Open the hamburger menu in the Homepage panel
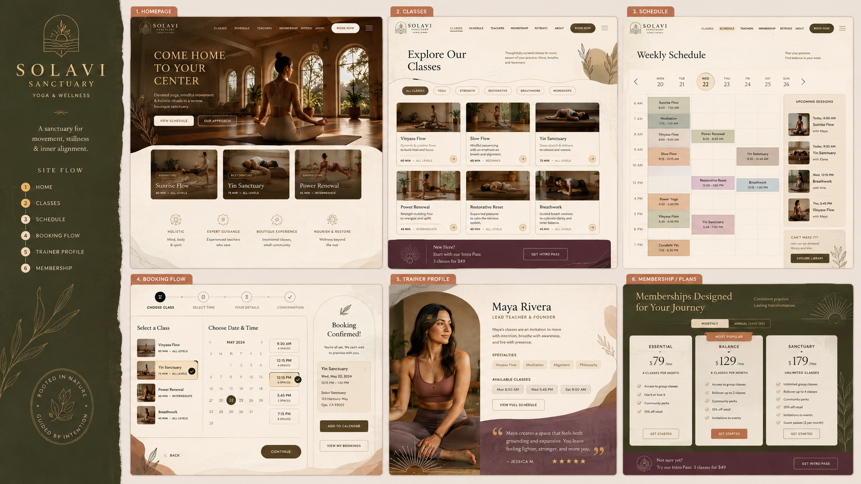This screenshot has width=861, height=484. 369,28
